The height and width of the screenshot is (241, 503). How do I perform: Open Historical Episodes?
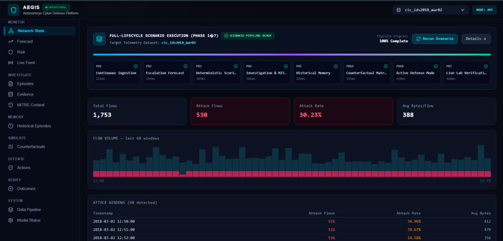coord(40,125)
